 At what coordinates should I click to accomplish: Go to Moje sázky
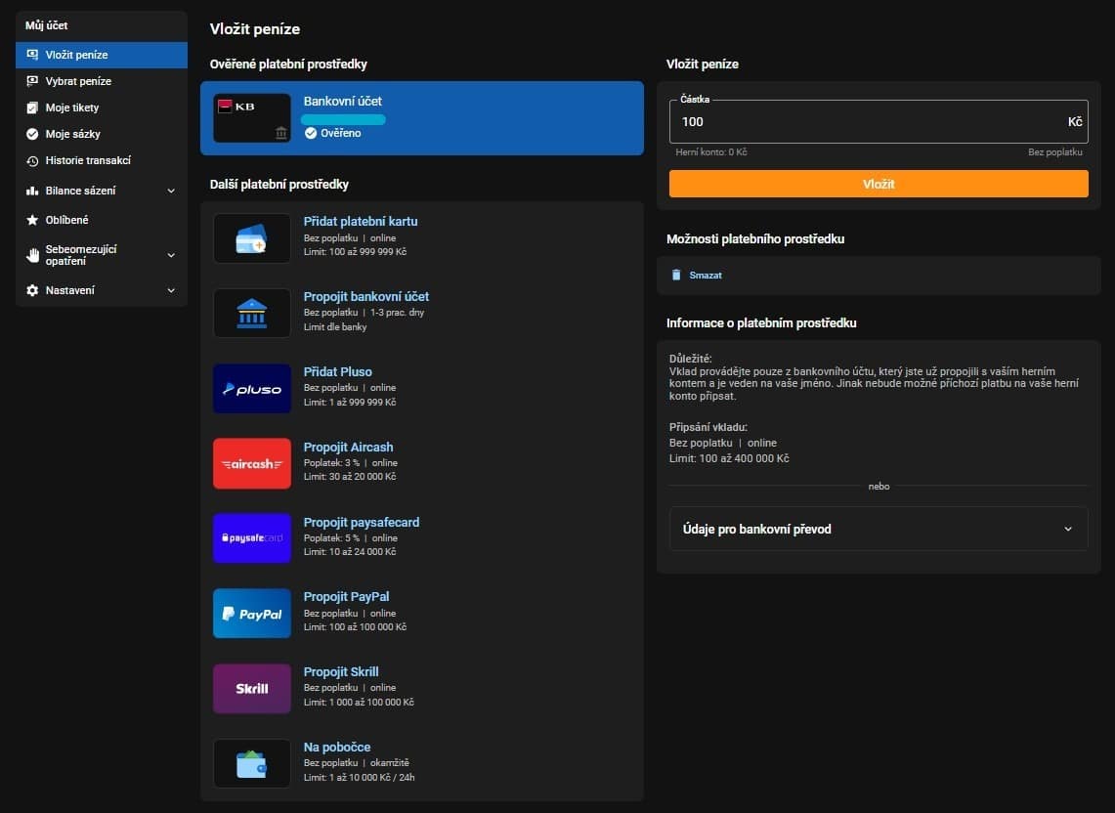point(102,134)
